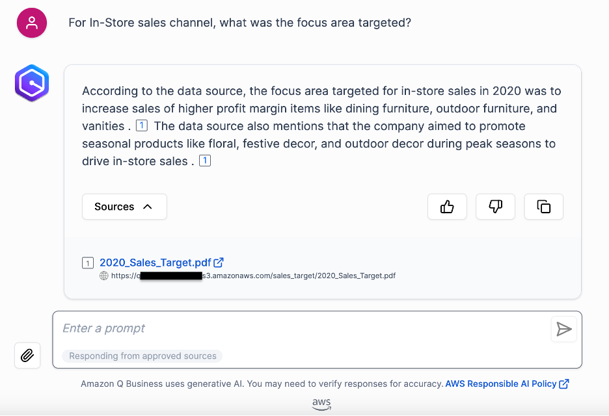609x416 pixels.
Task: Click the AWS logo at the bottom
Action: coord(321,404)
